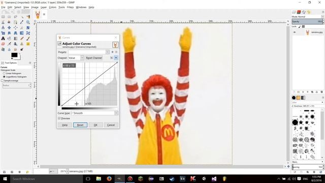Select the Free Select lasso tool
This screenshot has width=325, height=183.
click(x=16, y=17)
